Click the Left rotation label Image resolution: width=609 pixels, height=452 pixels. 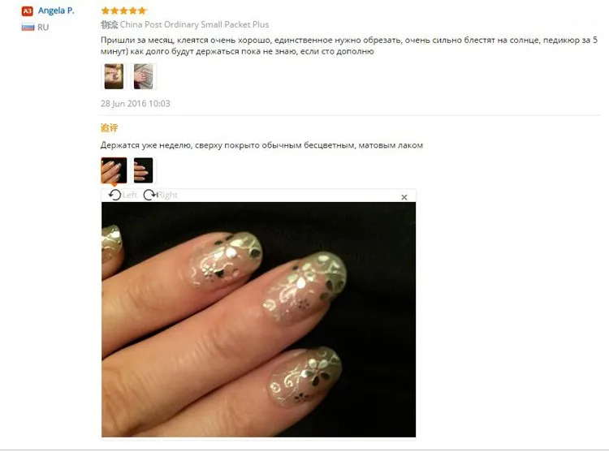(129, 195)
